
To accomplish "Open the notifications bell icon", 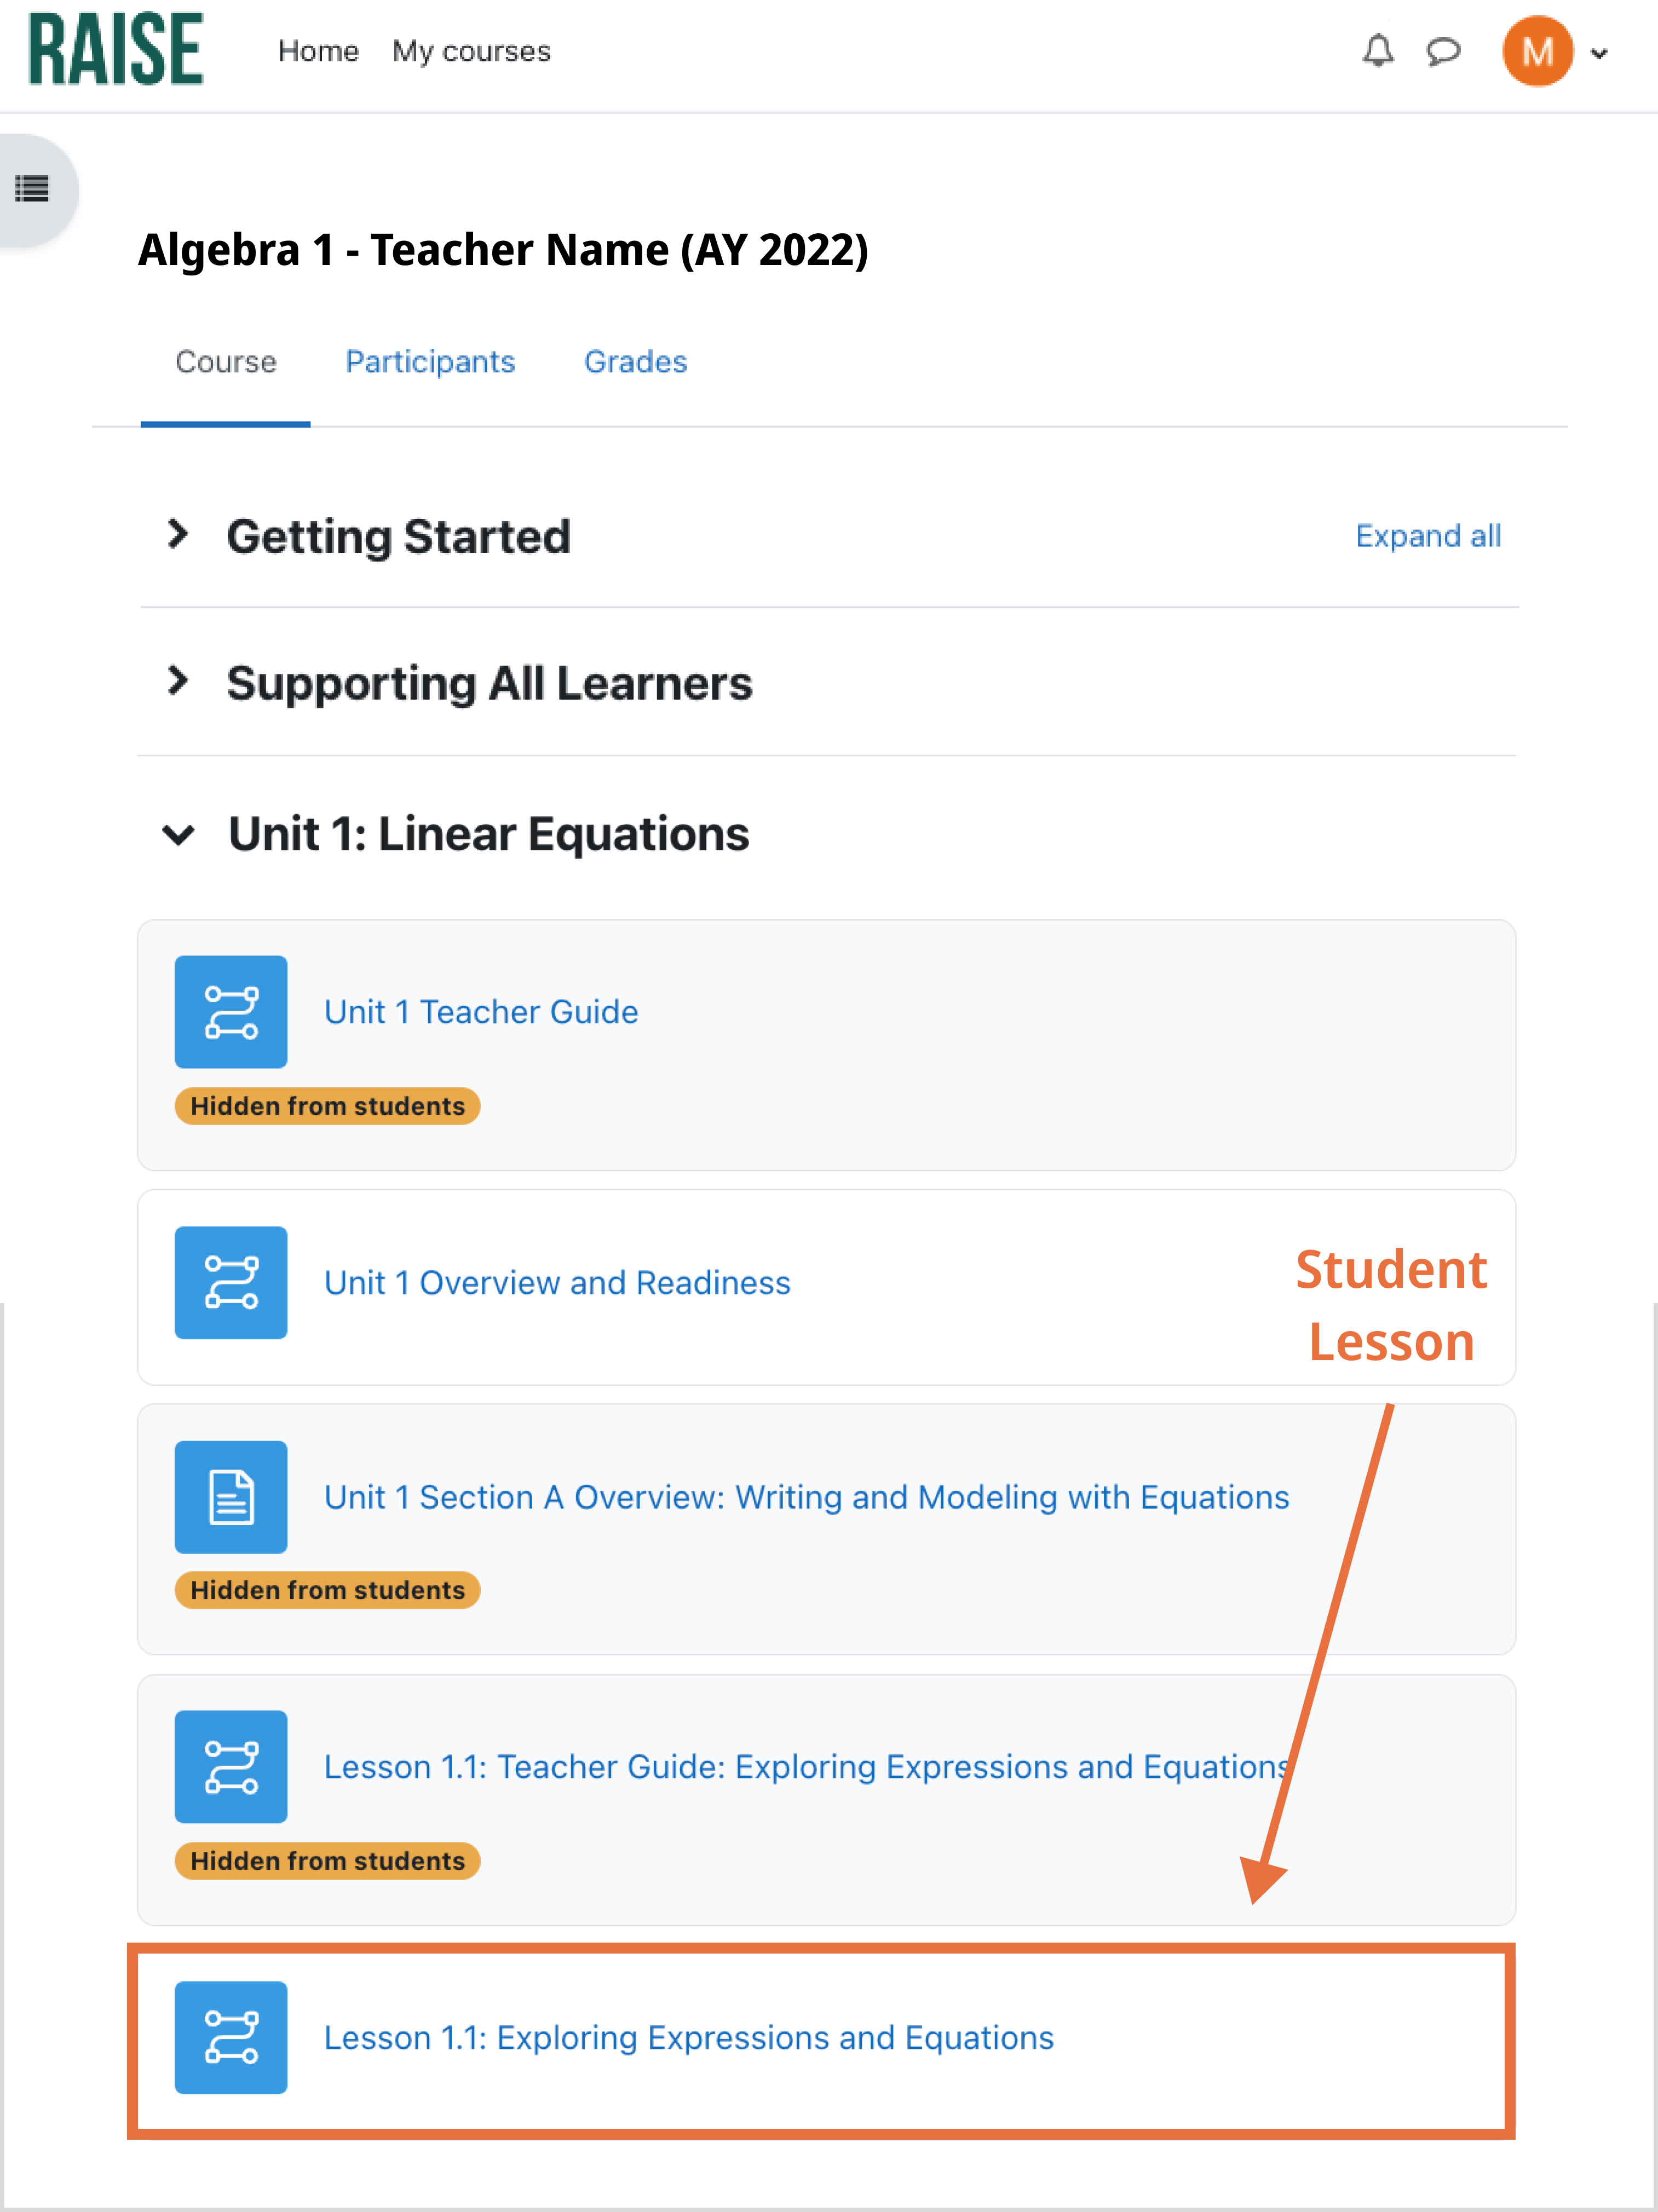I will click(x=1378, y=51).
